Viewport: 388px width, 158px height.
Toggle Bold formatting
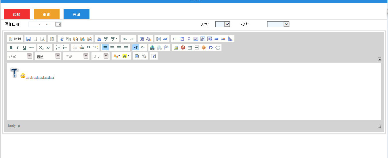[11, 47]
